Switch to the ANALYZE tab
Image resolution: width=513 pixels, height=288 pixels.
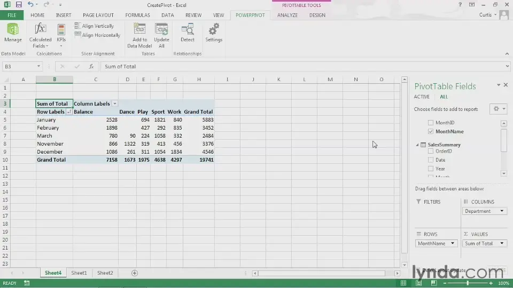tap(287, 15)
